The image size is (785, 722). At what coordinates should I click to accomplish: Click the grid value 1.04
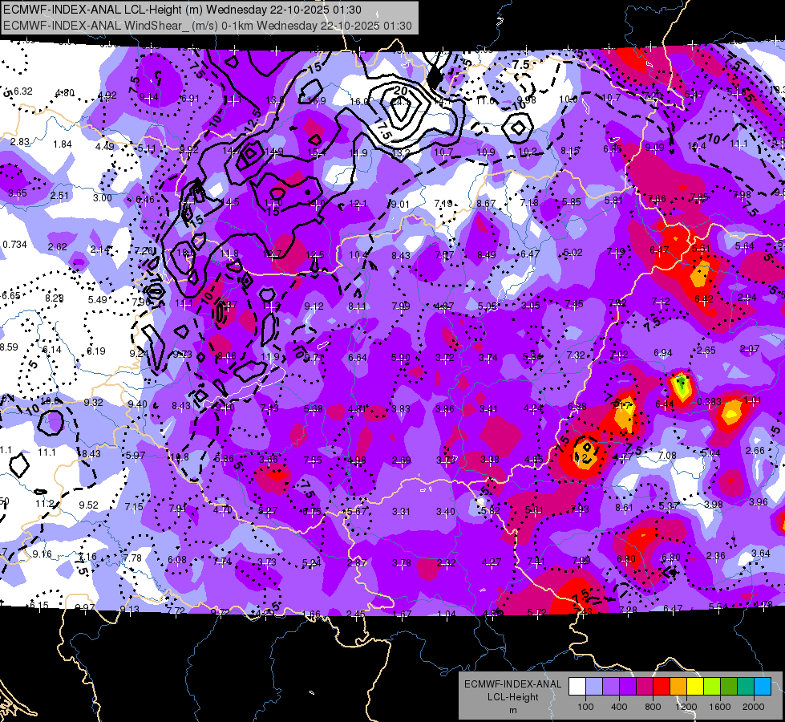click(447, 615)
